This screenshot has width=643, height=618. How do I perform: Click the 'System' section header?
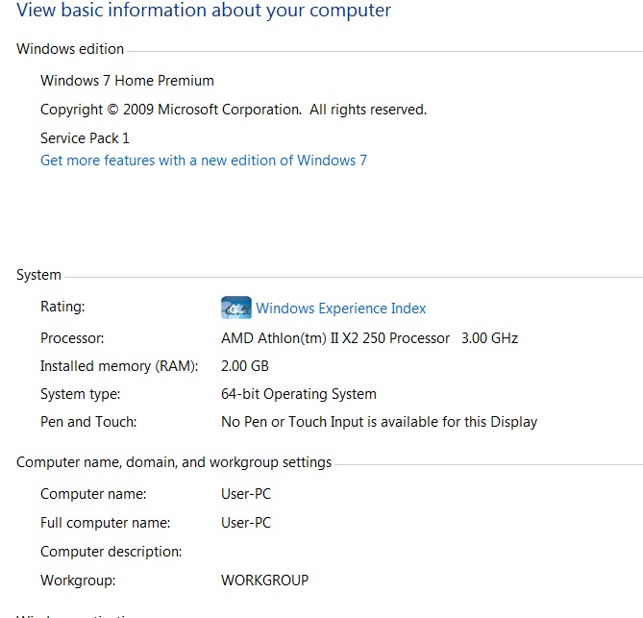[38, 275]
